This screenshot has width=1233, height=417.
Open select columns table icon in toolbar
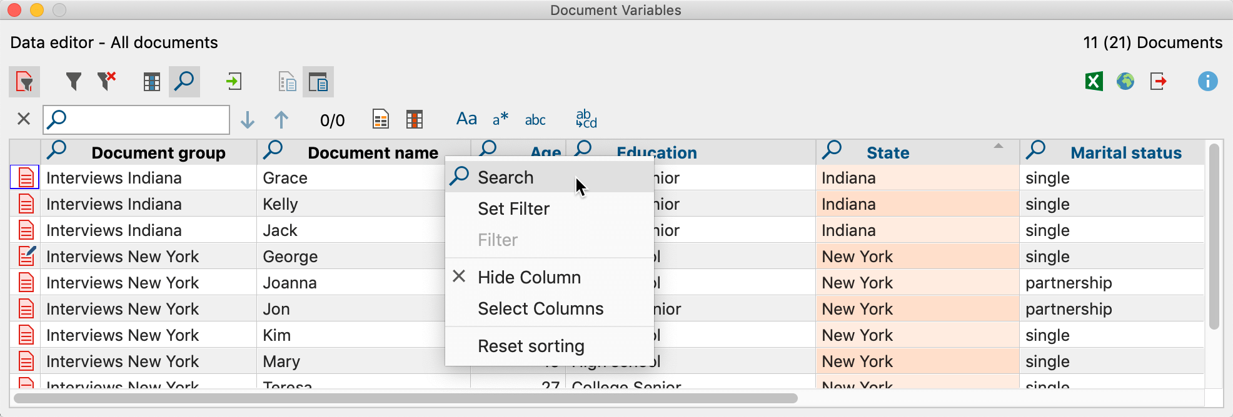tap(151, 82)
